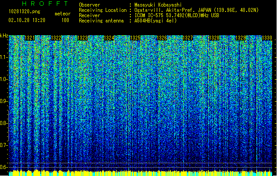The image size is (277, 176).
Task: Click the HROFFT title text
Action: [45, 4]
